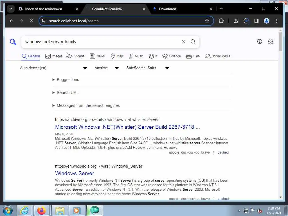The width and height of the screenshot is (288, 216).
Task: Bookmark this page with star
Action: click(x=207, y=21)
